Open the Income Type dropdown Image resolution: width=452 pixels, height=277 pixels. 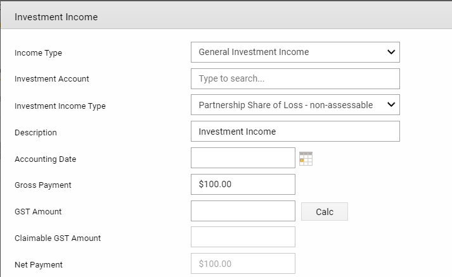[x=295, y=52]
